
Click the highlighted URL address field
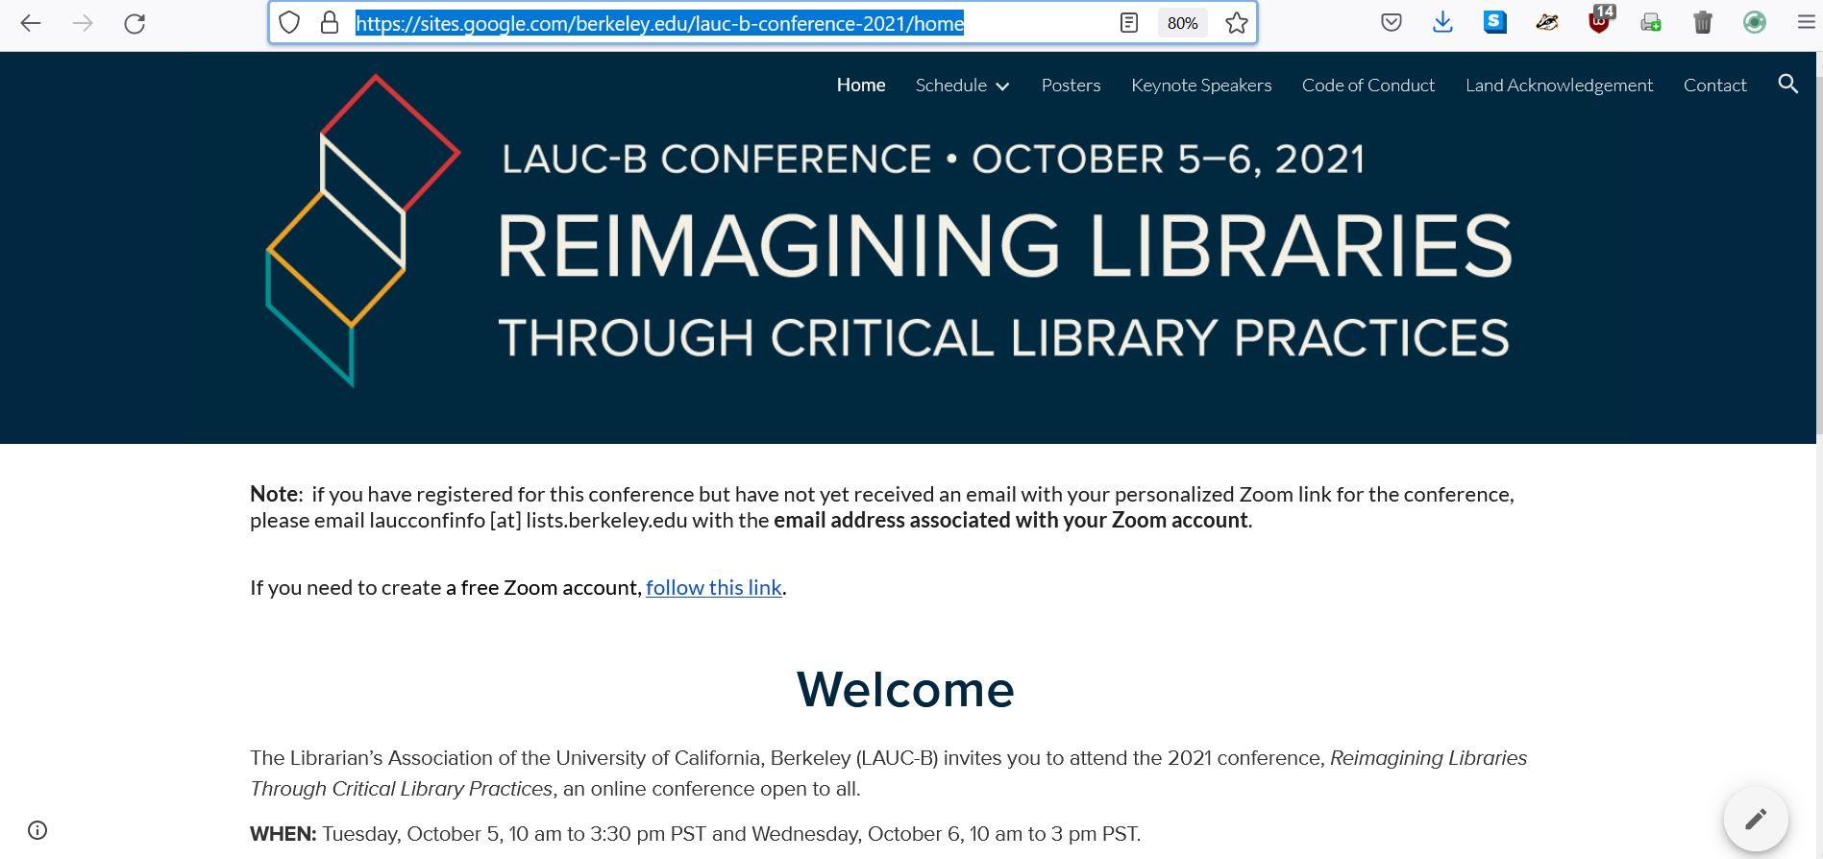point(659,23)
